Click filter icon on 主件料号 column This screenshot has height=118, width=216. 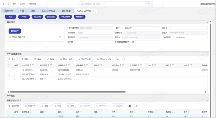[x=33, y=65]
